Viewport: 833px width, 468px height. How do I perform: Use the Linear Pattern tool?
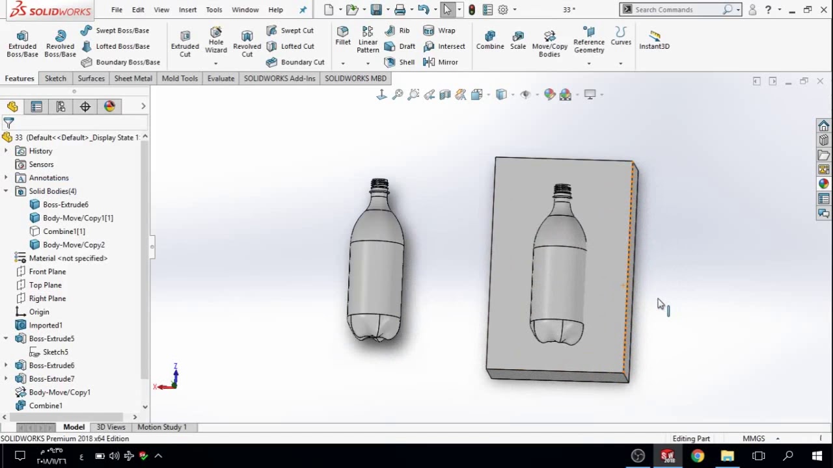coord(368,40)
